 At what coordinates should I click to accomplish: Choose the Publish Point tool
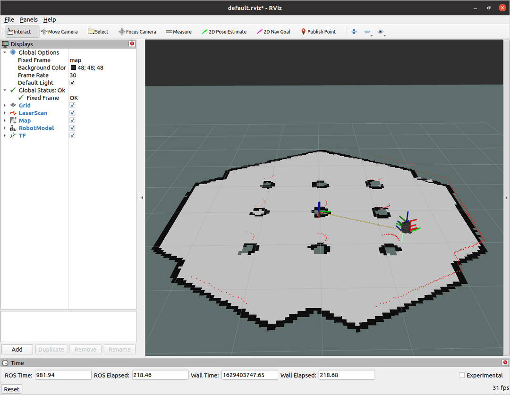318,32
